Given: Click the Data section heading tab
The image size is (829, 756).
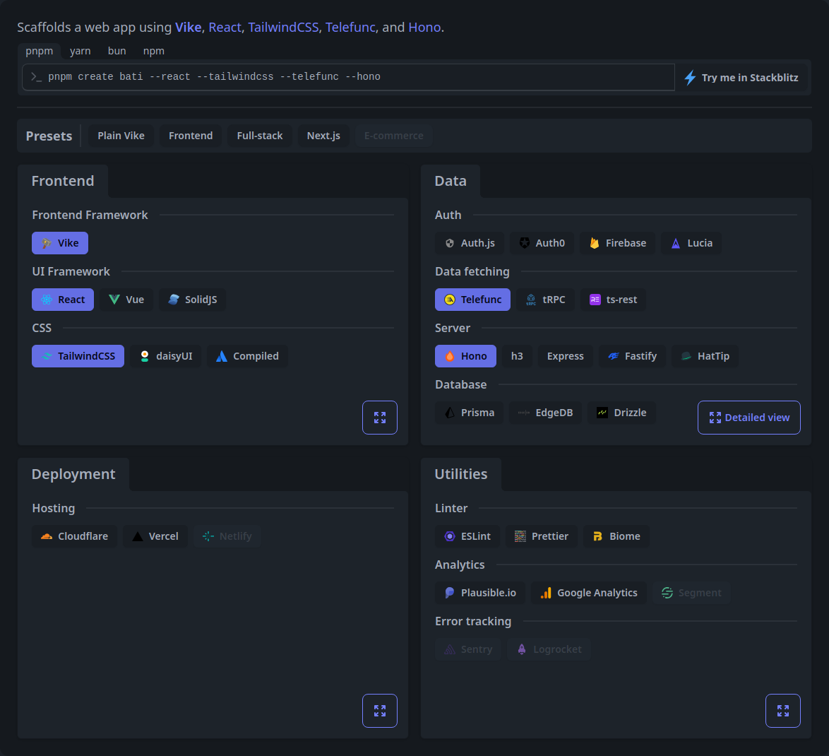Looking at the screenshot, I should pos(451,181).
